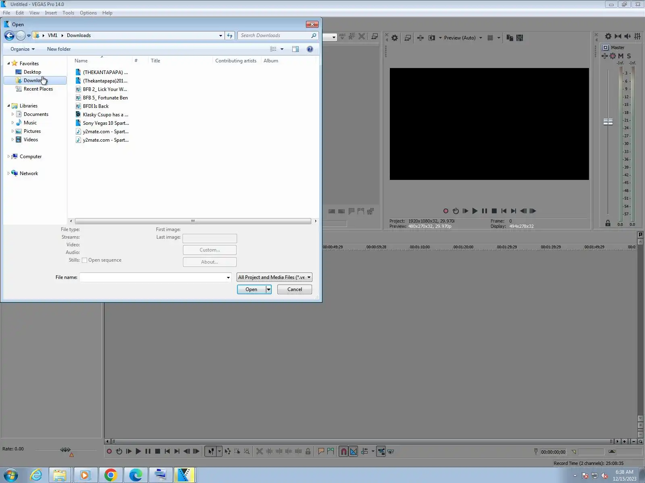Click the Master volume fader handle
The height and width of the screenshot is (483, 645).
[608, 122]
